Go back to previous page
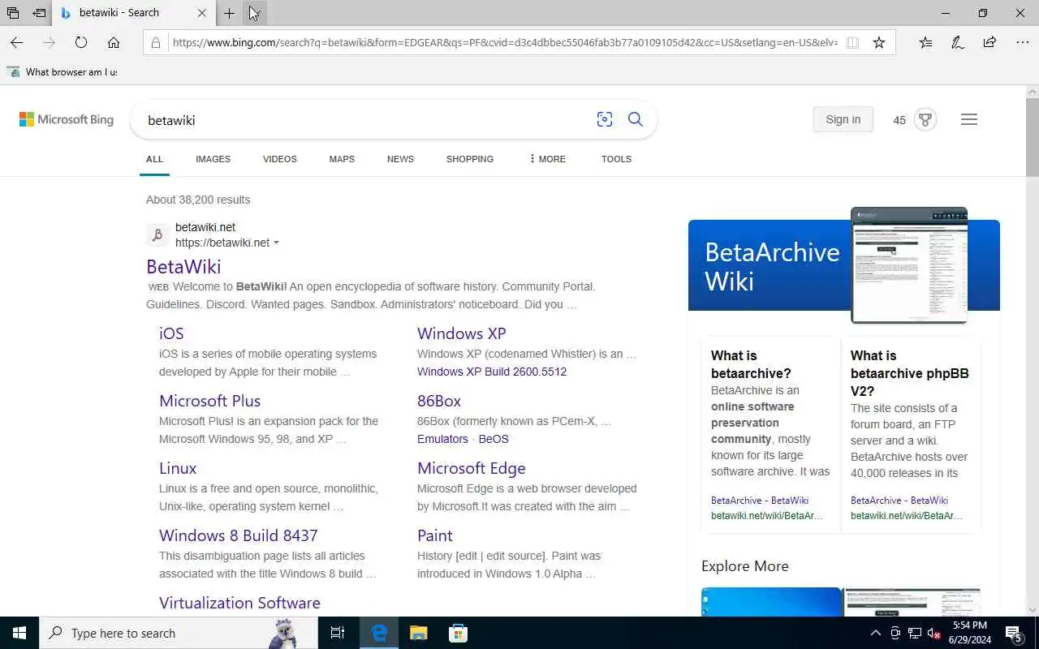The width and height of the screenshot is (1039, 649). [x=16, y=42]
